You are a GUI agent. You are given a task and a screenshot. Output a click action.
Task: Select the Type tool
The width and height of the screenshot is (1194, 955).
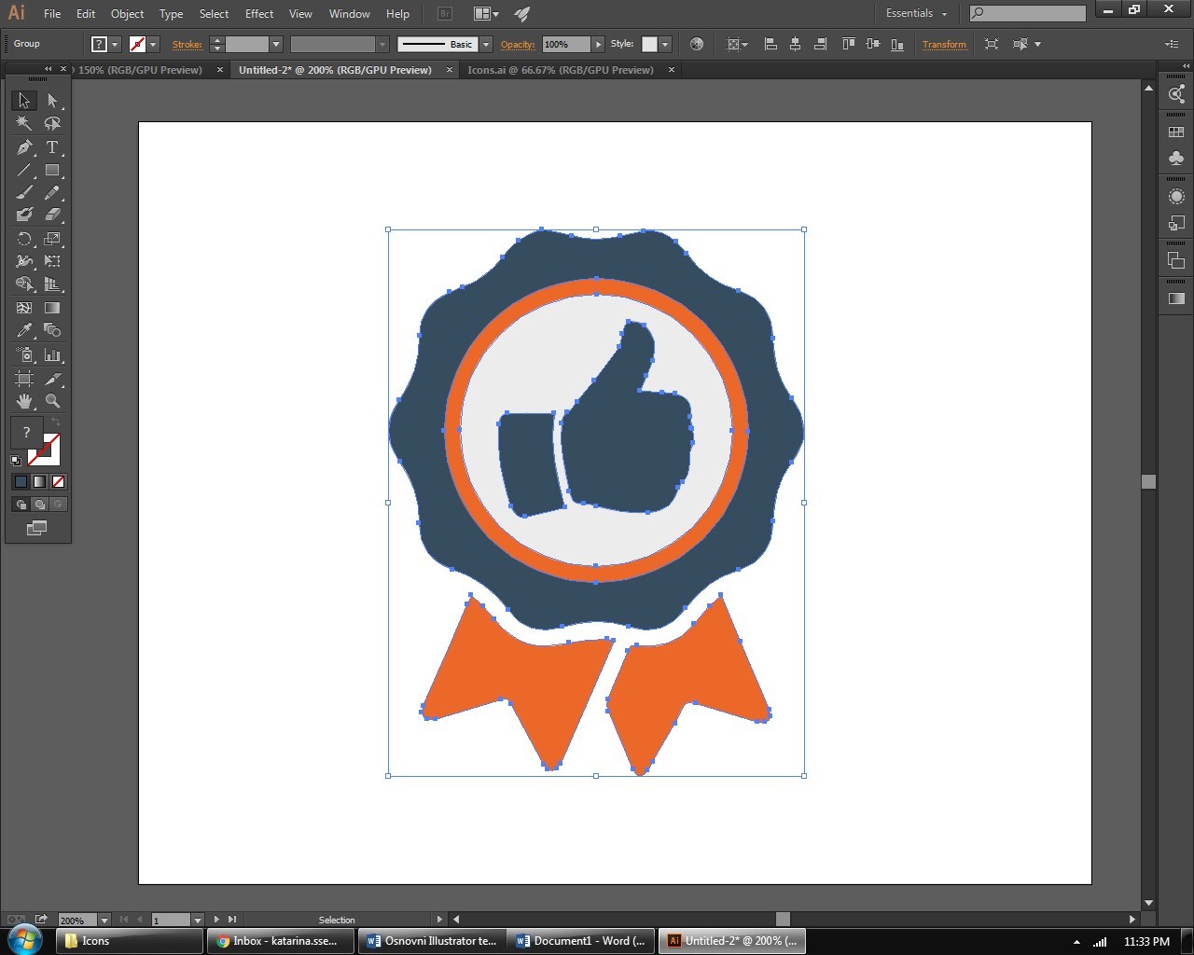(52, 147)
